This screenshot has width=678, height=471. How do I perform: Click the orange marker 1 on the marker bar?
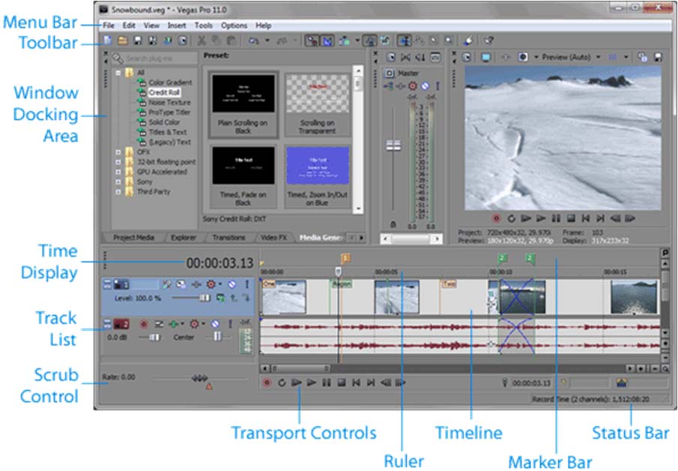click(x=345, y=259)
